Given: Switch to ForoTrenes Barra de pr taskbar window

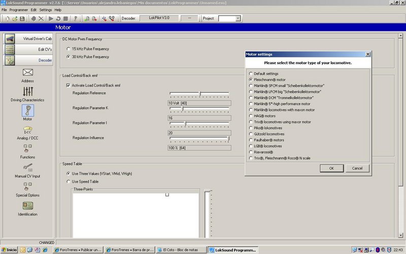Looking at the screenshot, I should [x=130, y=250].
